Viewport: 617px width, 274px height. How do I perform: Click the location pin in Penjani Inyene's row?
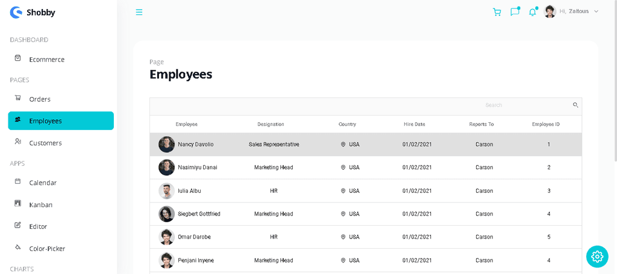[x=343, y=260]
